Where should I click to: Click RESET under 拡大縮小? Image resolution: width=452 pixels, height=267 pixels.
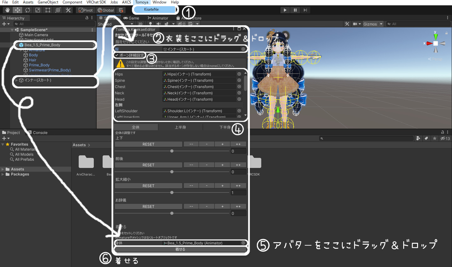149,186
